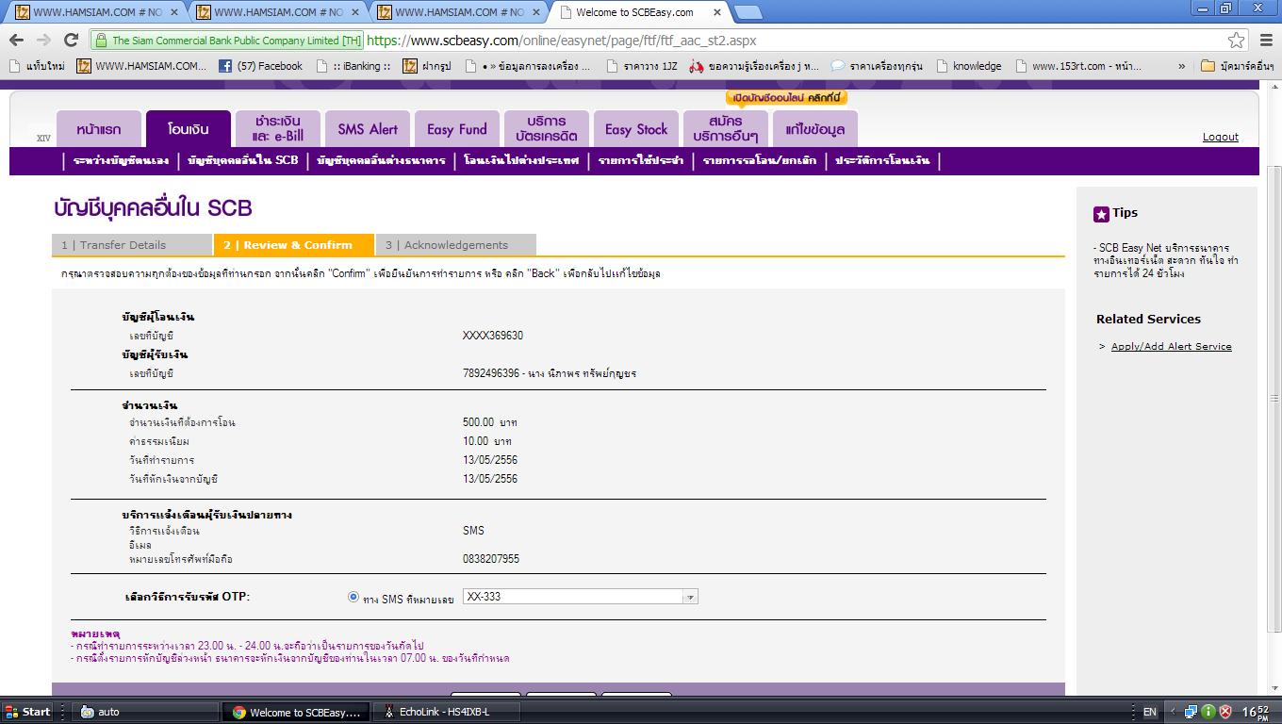
Task: Open the Apply/Add Alert Service link
Action: pyautogui.click(x=1171, y=346)
